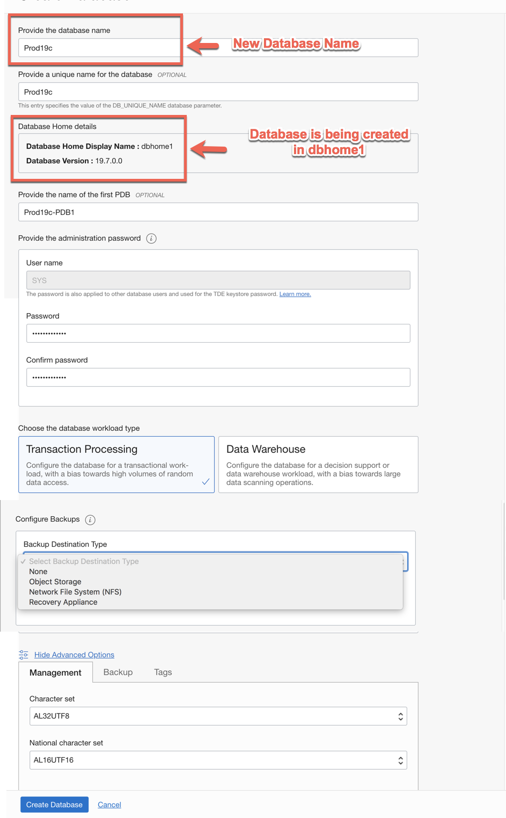Click the administration password info icon
This screenshot has height=818, width=506.
pyautogui.click(x=151, y=238)
